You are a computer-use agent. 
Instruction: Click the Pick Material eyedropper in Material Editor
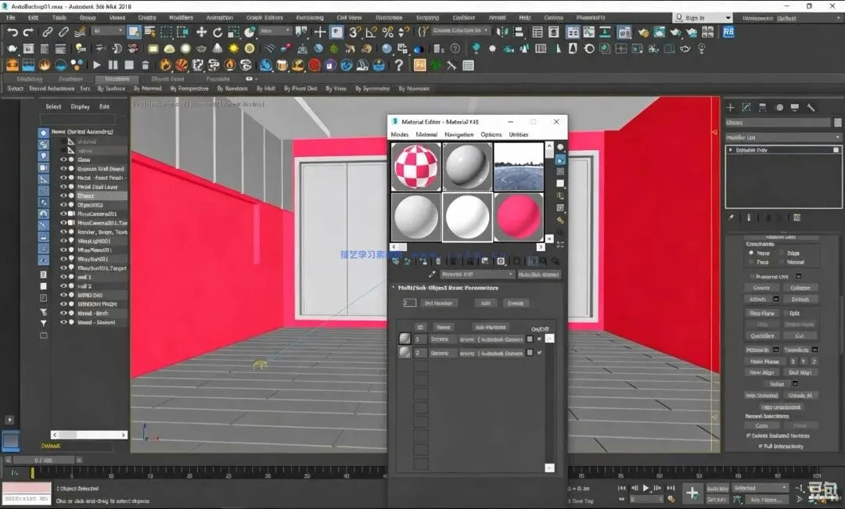[x=432, y=274]
